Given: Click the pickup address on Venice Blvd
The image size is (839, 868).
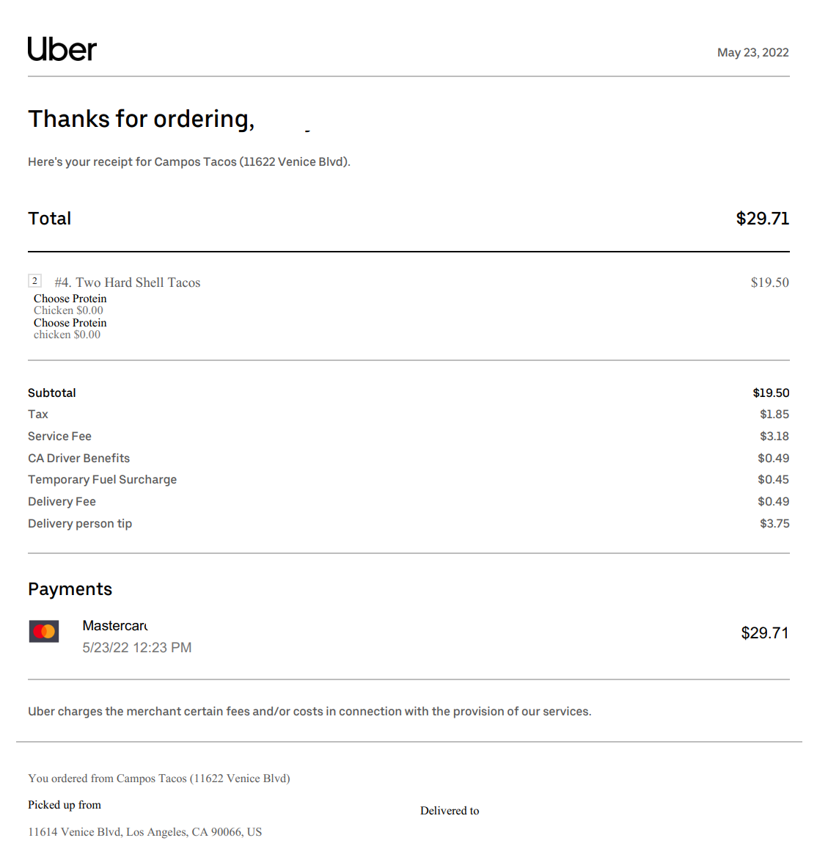Looking at the screenshot, I should tap(145, 832).
